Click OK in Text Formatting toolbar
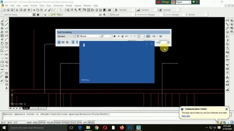Viewport: 234px width, 131px height. [x=154, y=36]
